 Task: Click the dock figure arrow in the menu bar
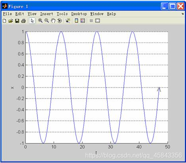(183, 14)
